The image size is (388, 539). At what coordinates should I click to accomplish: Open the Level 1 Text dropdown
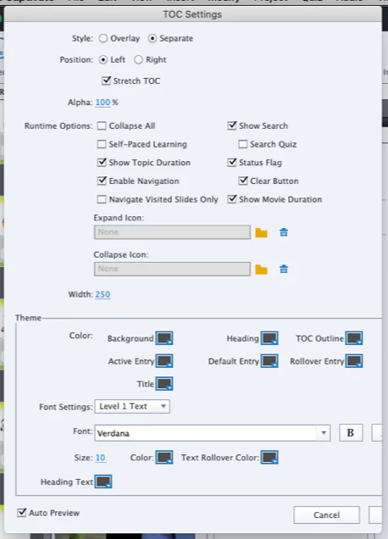click(132, 406)
